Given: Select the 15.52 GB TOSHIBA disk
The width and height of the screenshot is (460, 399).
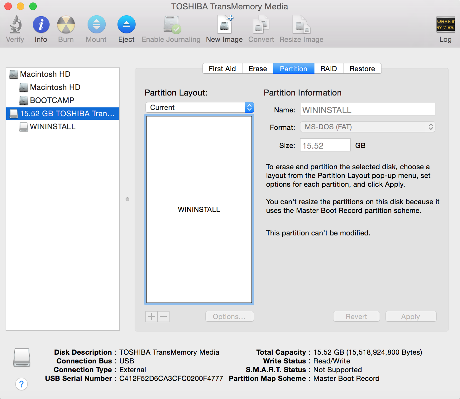Looking at the screenshot, I should [x=63, y=114].
